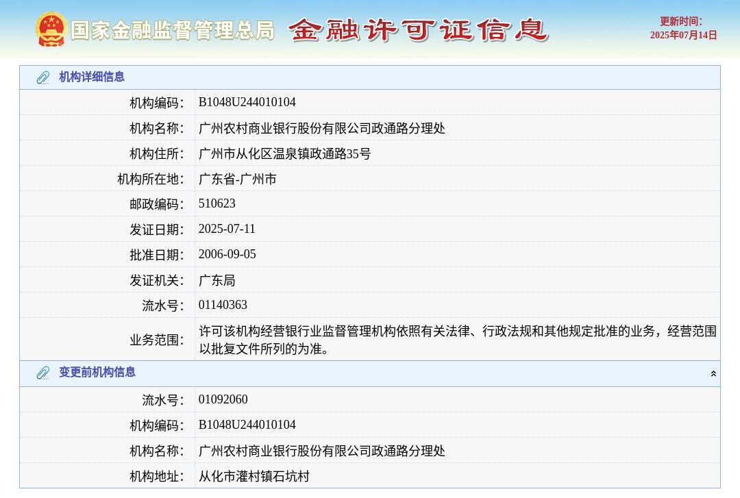Click 机构名称 value in the 变更前机构信息 section
The height and width of the screenshot is (498, 740).
click(x=321, y=451)
